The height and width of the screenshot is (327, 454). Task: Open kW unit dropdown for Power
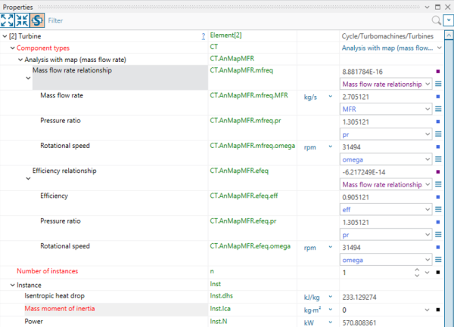(x=331, y=322)
